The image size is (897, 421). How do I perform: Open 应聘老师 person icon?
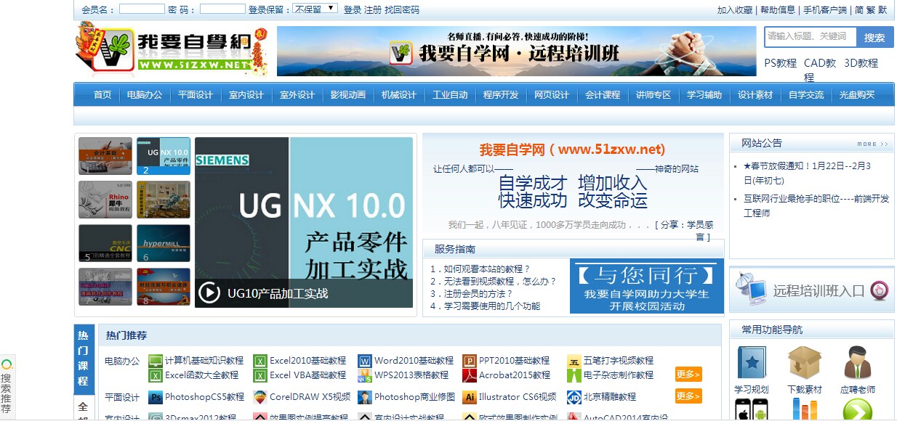(858, 362)
